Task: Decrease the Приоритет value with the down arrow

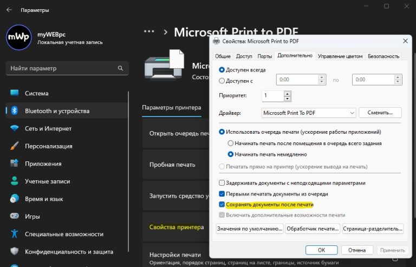Action: point(287,99)
